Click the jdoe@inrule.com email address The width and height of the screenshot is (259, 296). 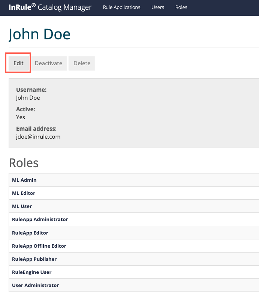tap(38, 137)
